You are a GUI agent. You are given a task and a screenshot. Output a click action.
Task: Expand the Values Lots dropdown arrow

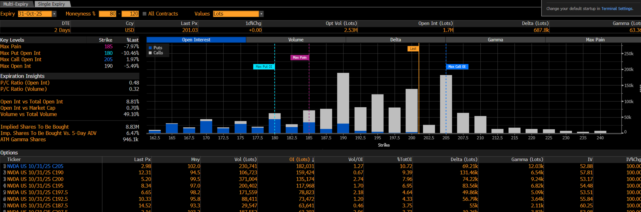pos(261,14)
